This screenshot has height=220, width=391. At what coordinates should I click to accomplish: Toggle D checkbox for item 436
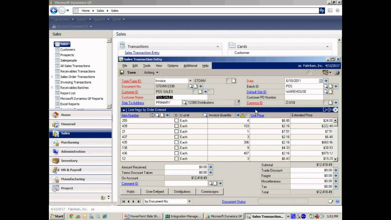pos(176,153)
